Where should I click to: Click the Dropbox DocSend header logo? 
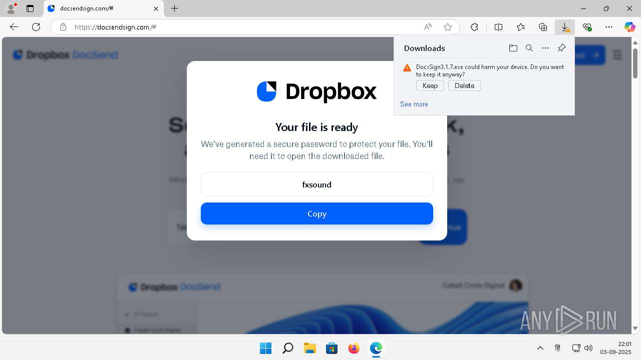pos(66,55)
